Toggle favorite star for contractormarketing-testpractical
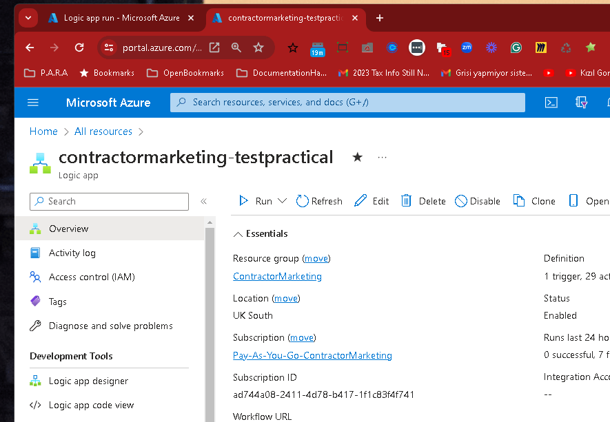 pyautogui.click(x=357, y=157)
